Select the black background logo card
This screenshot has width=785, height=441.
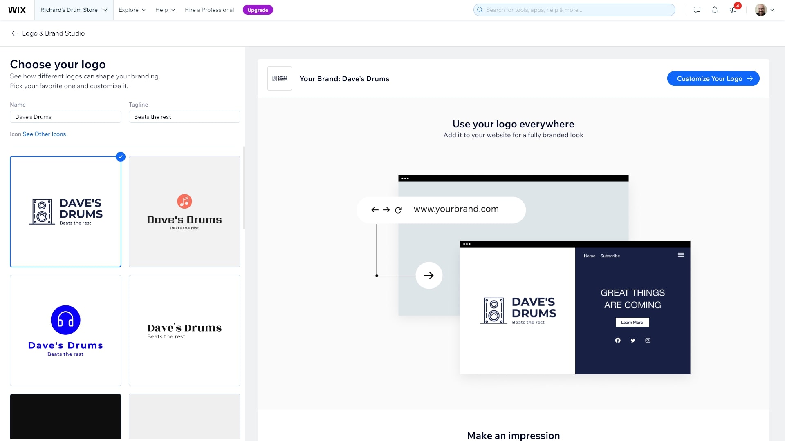tap(65, 416)
